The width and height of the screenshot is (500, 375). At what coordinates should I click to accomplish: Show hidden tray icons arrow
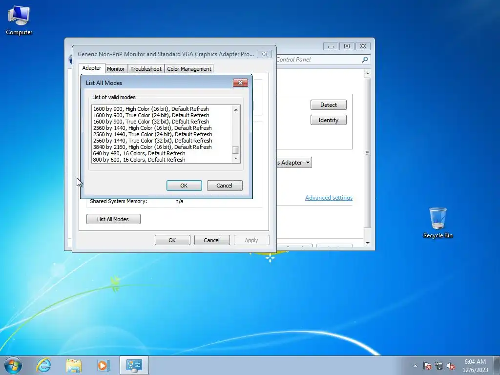pyautogui.click(x=415, y=366)
